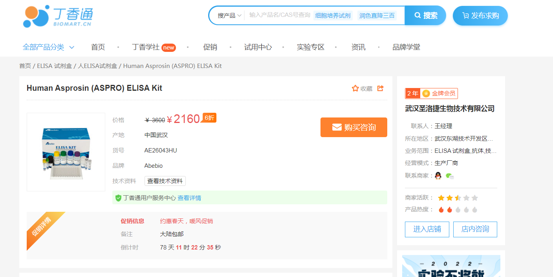Click the 大陆包邮 shipping note
This screenshot has height=277, width=553.
click(172, 234)
